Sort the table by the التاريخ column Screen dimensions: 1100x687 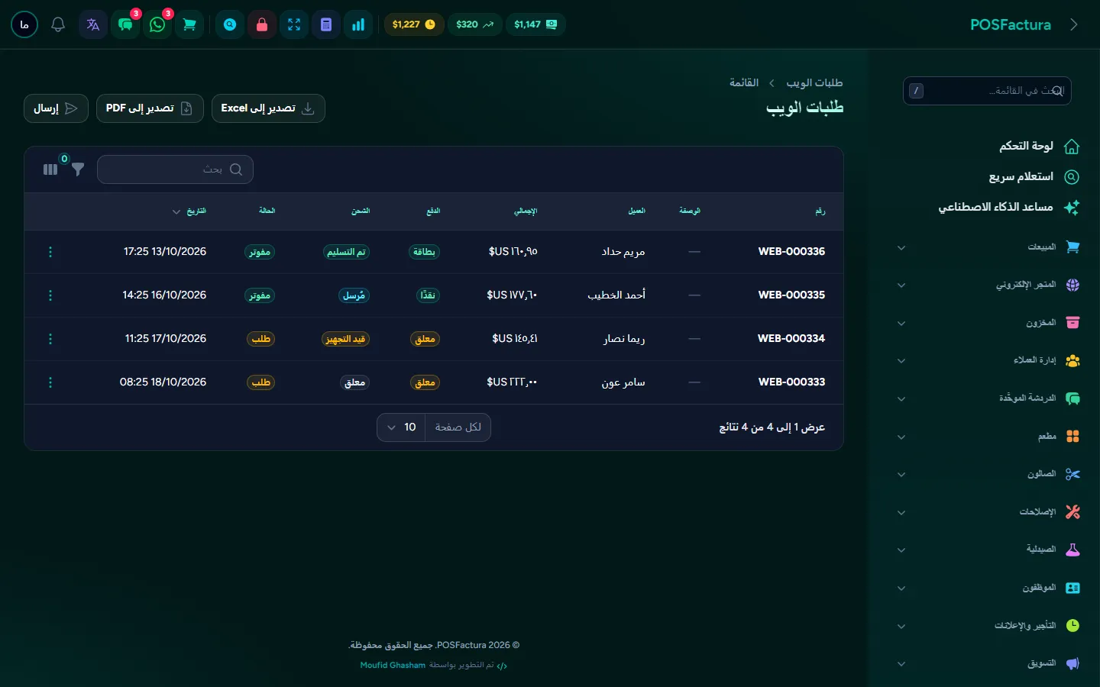pyautogui.click(x=190, y=211)
